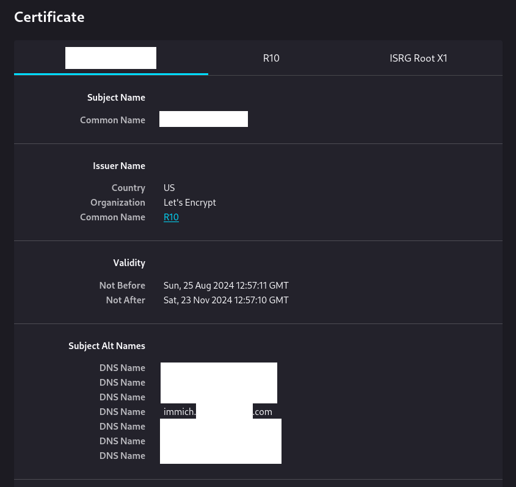Select the Not After date value

click(x=226, y=300)
